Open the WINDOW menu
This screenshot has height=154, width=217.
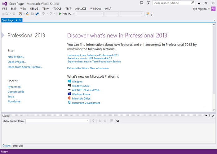tap(95, 9)
